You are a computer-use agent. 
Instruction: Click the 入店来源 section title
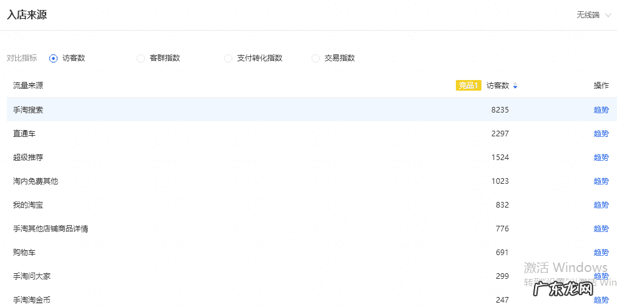(x=27, y=15)
